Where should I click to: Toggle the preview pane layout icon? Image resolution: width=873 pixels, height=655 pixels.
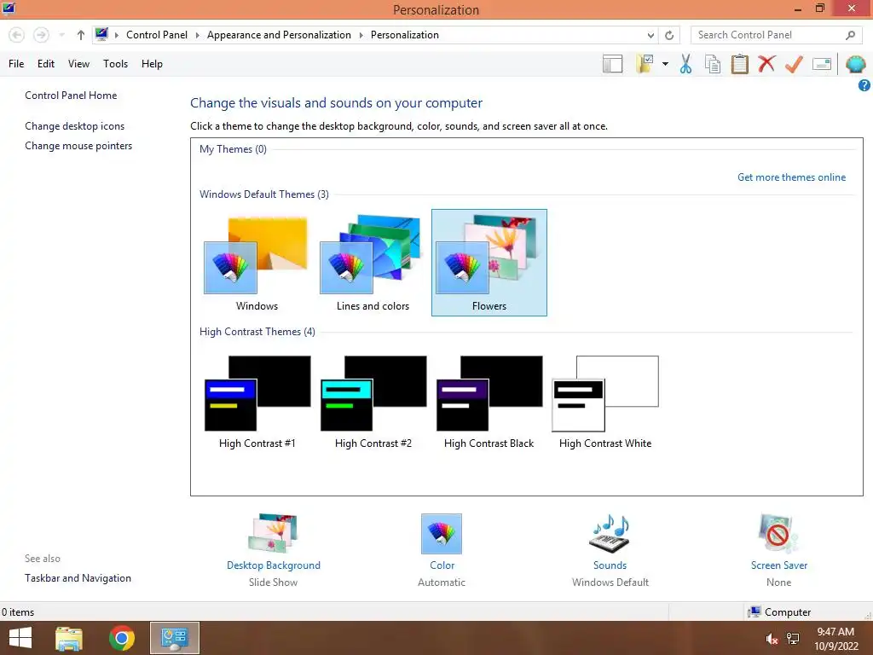click(x=612, y=64)
